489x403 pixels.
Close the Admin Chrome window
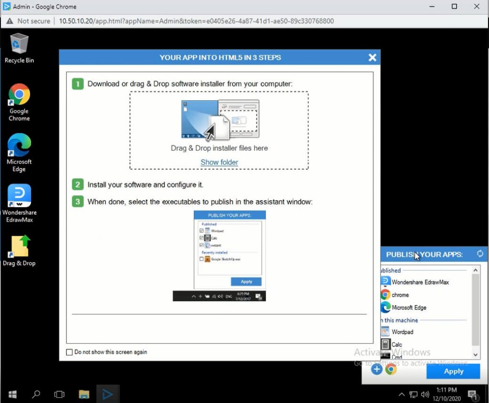coord(477,7)
